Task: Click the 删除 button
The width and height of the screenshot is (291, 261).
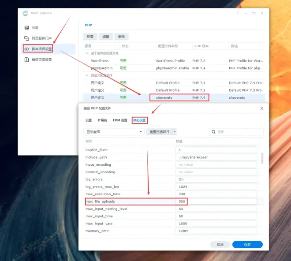Action: coord(121,37)
